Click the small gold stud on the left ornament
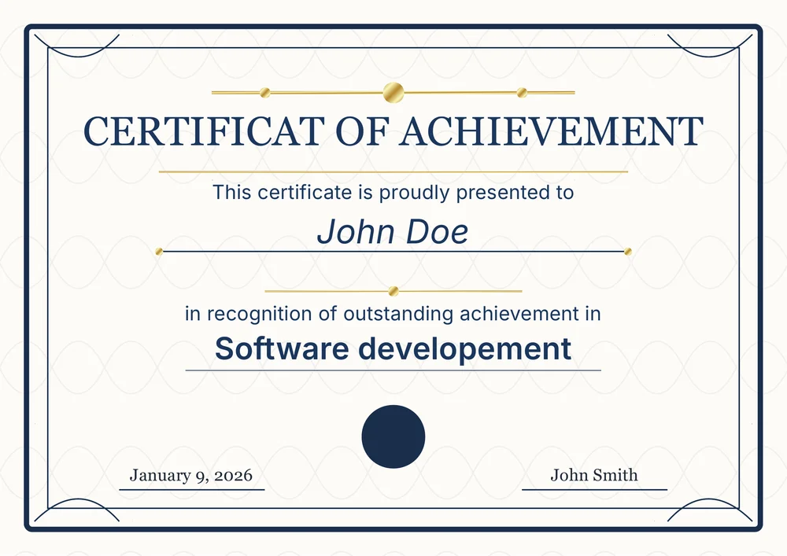 click(x=264, y=91)
